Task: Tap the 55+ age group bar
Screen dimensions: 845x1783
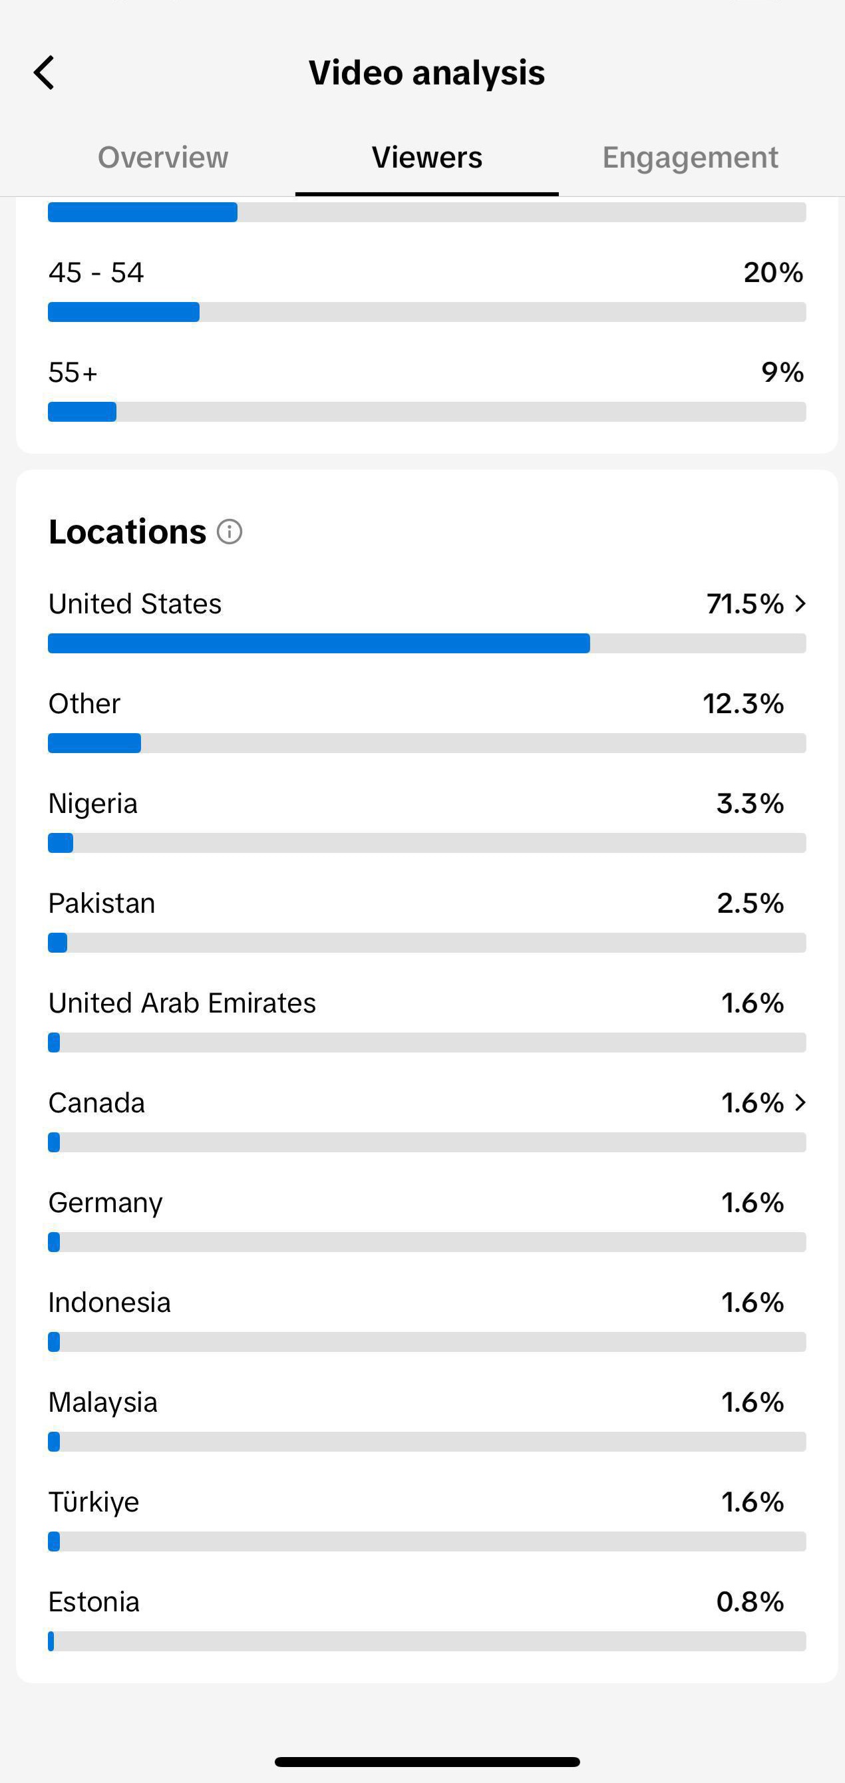Action: 427,411
